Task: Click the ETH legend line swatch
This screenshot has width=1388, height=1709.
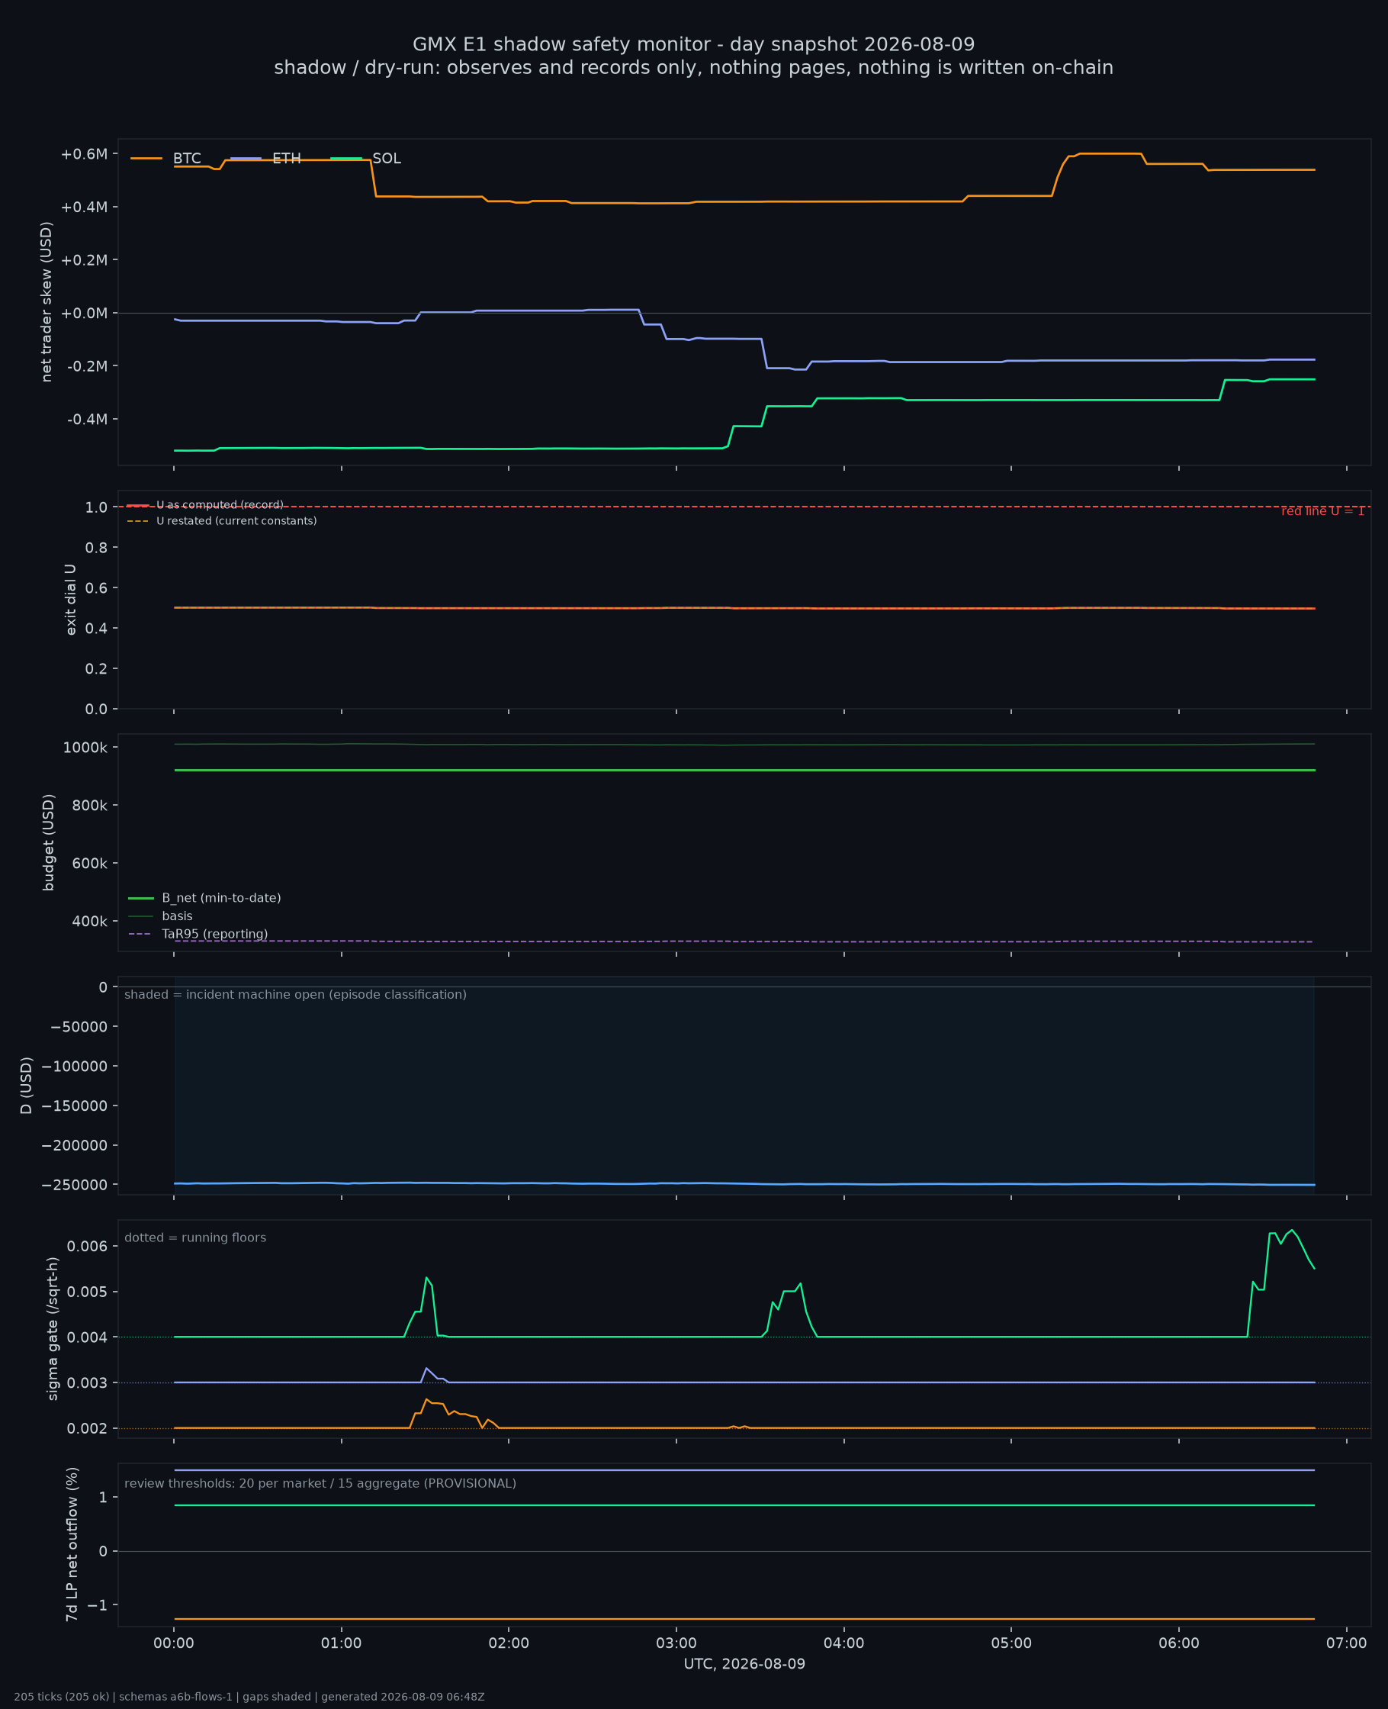Action: coord(246,159)
